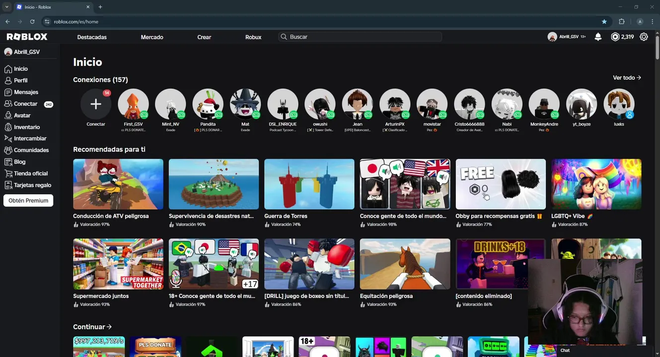Select the Inicio - Roblox browser tab
Screen dimensions: 660x357
tap(53, 7)
